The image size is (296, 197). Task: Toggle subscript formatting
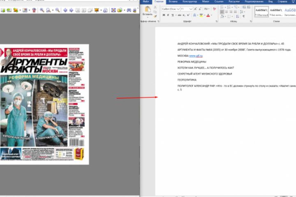(184, 15)
